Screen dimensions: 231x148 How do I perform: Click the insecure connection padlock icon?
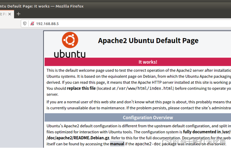(32, 24)
